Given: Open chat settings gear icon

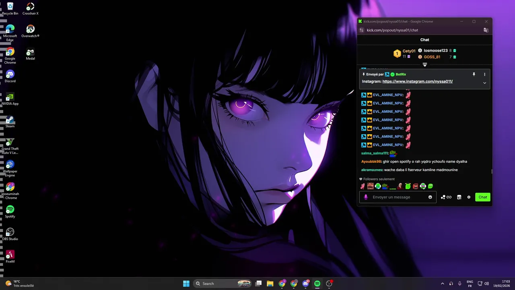Looking at the screenshot, I should coord(469,197).
